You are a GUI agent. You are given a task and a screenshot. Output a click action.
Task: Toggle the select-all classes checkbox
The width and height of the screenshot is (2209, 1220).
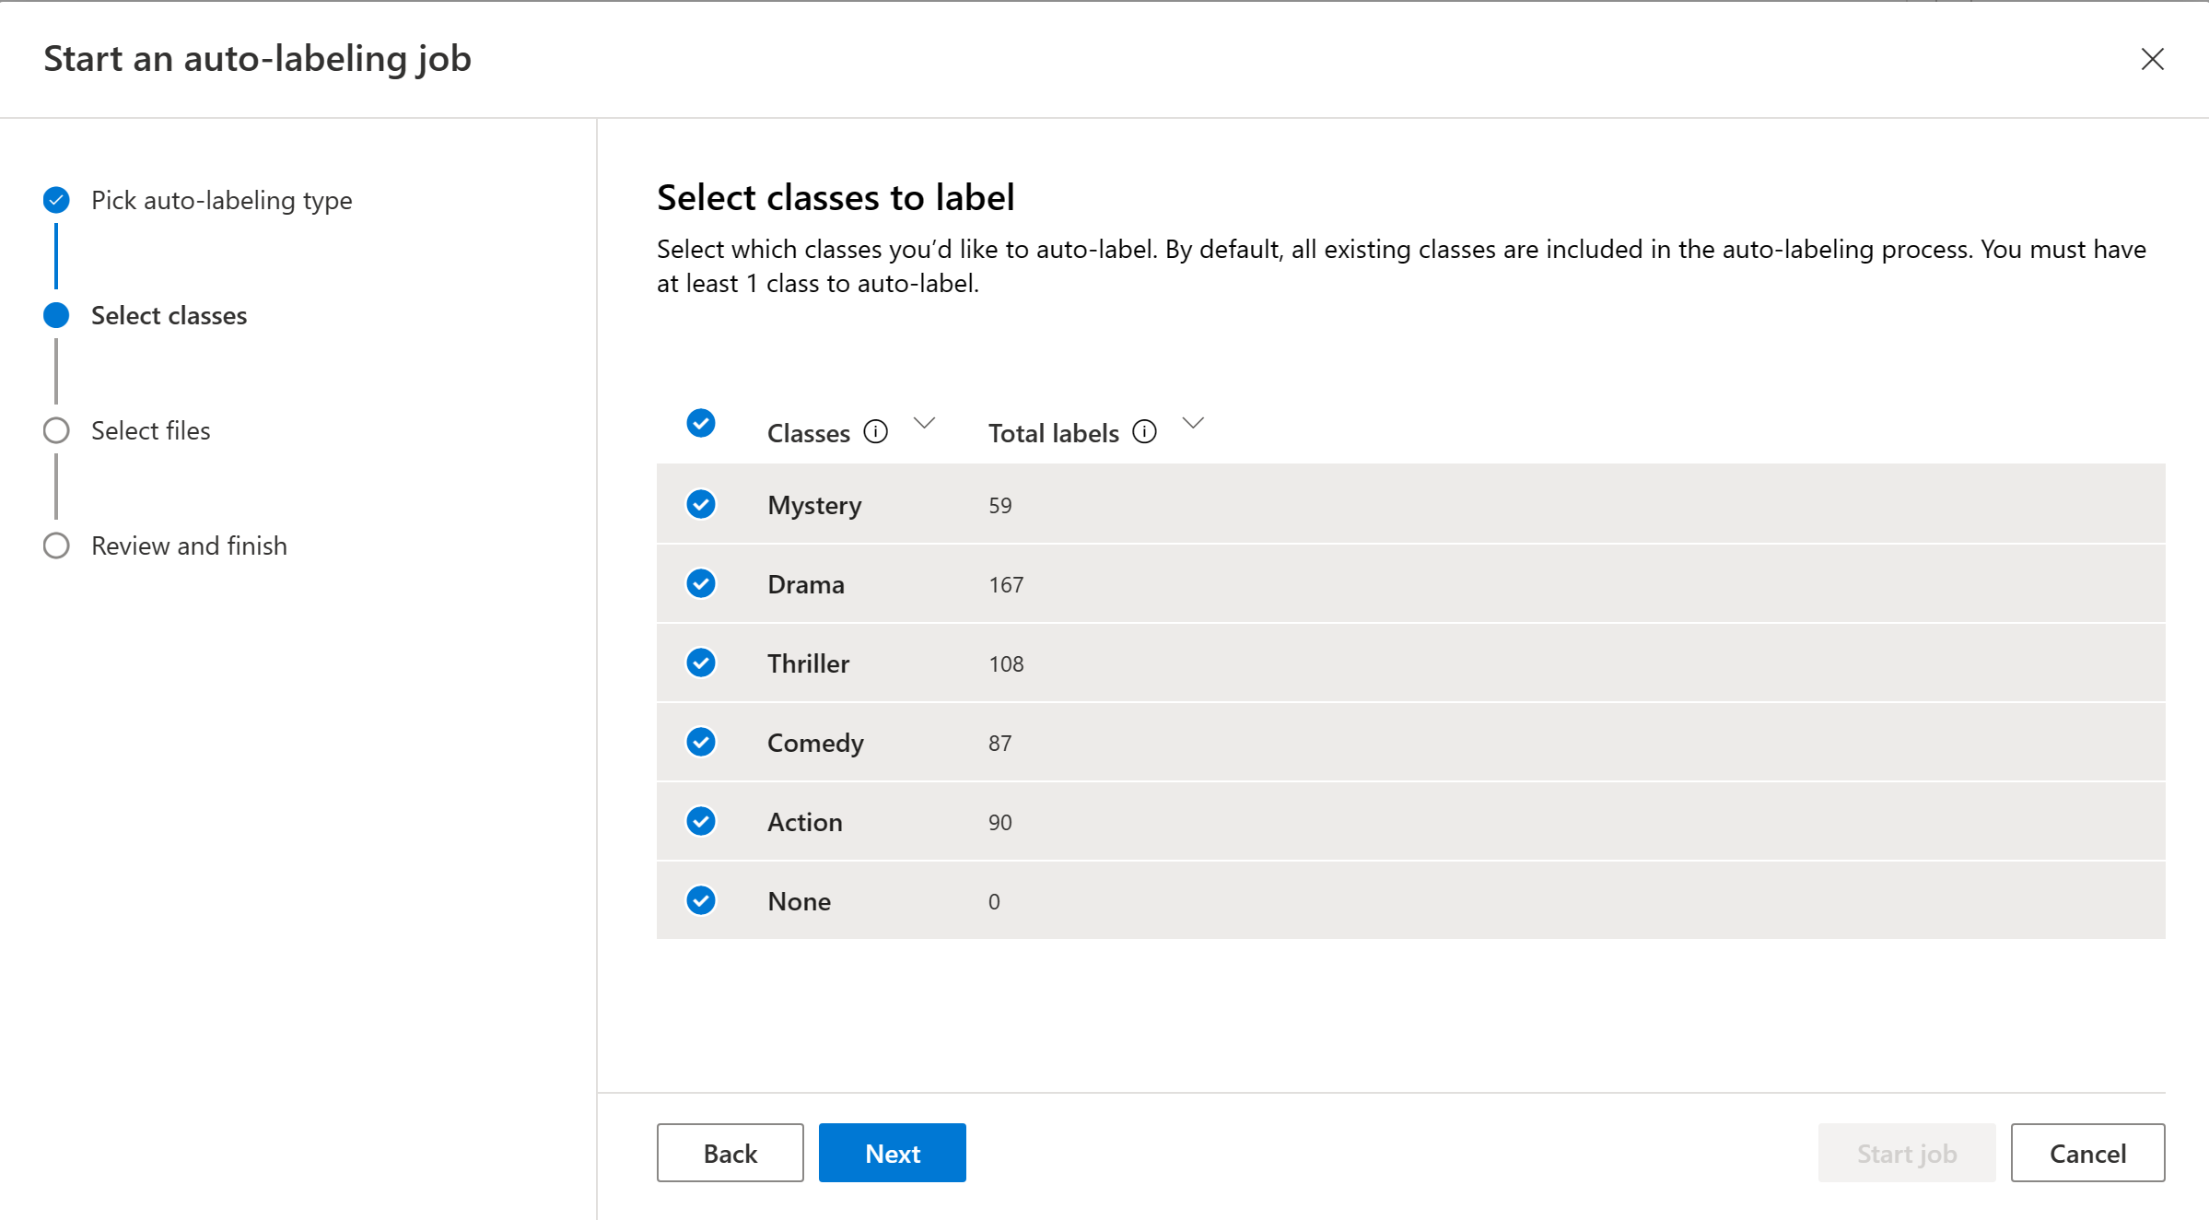[x=700, y=424]
